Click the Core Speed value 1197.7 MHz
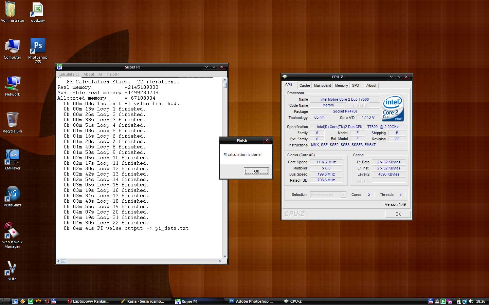The width and height of the screenshot is (489, 305). click(x=326, y=162)
